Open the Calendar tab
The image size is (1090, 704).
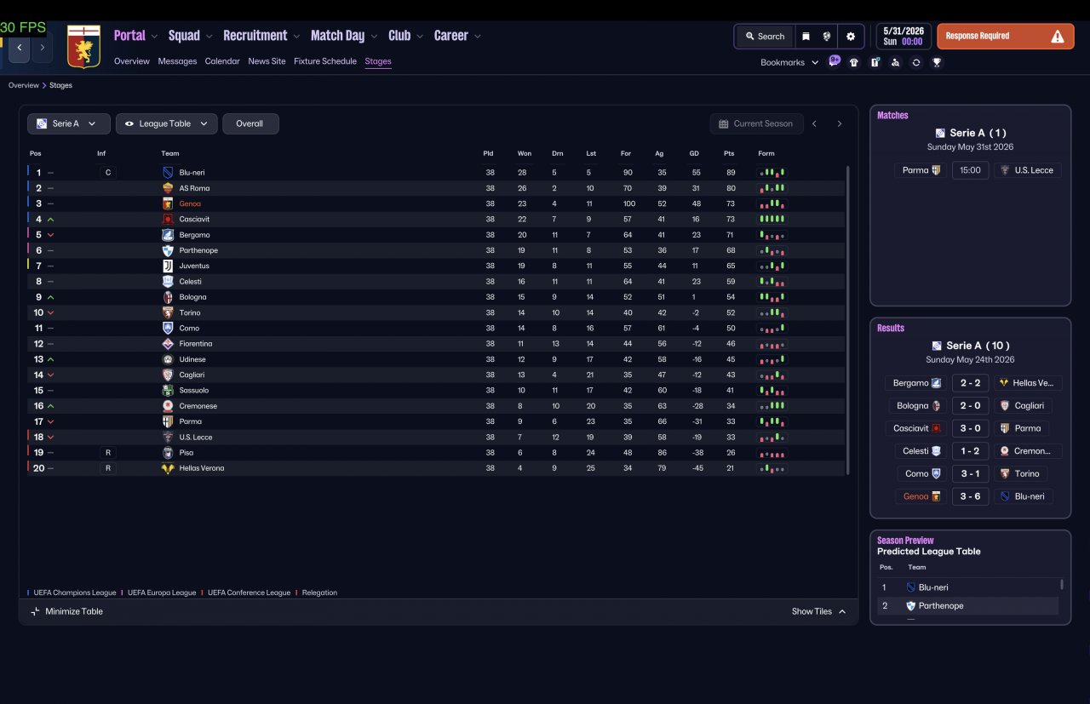(x=222, y=61)
